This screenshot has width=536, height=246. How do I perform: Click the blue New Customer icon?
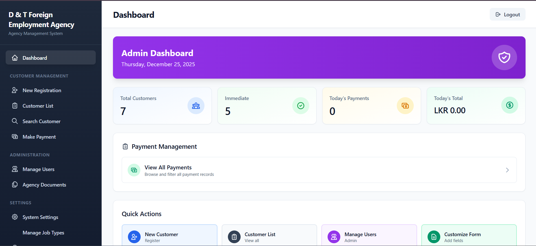point(134,237)
